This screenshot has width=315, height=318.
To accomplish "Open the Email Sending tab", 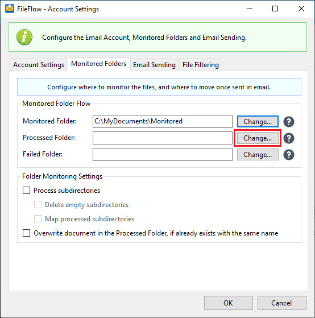I will 154,65.
